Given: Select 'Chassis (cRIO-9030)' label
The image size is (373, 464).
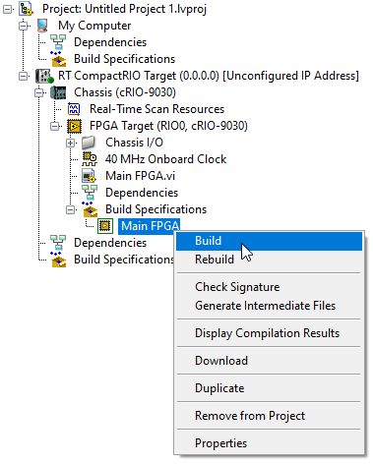Looking at the screenshot, I should tap(125, 92).
